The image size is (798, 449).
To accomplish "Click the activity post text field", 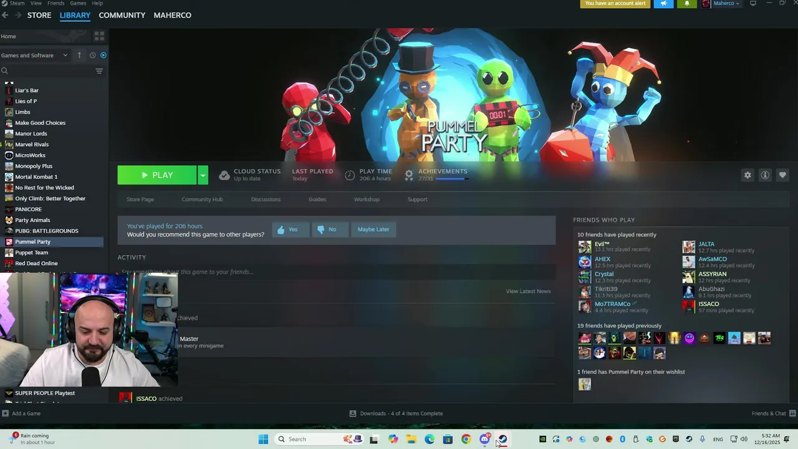I will pyautogui.click(x=337, y=272).
